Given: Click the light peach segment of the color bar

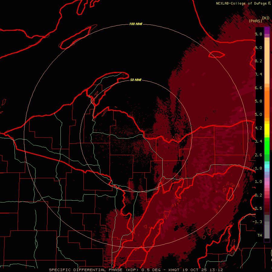Looking at the screenshot, I should pyautogui.click(x=267, y=63).
